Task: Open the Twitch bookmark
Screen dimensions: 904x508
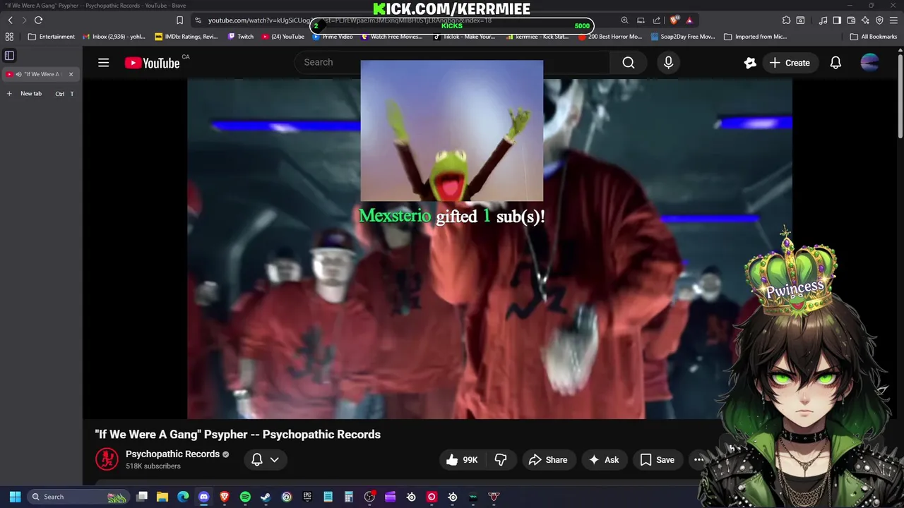Action: (x=241, y=37)
